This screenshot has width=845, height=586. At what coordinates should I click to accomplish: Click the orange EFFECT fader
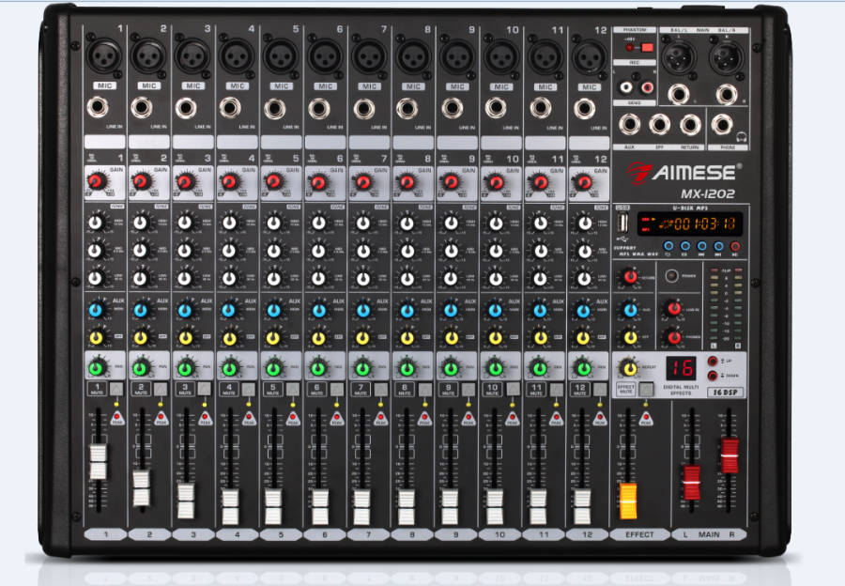[627, 500]
